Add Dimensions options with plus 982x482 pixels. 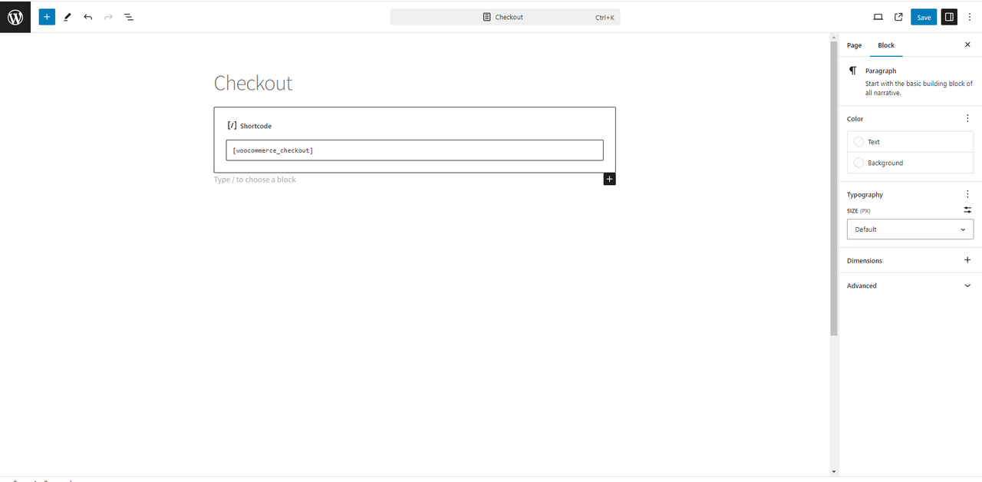[967, 260]
